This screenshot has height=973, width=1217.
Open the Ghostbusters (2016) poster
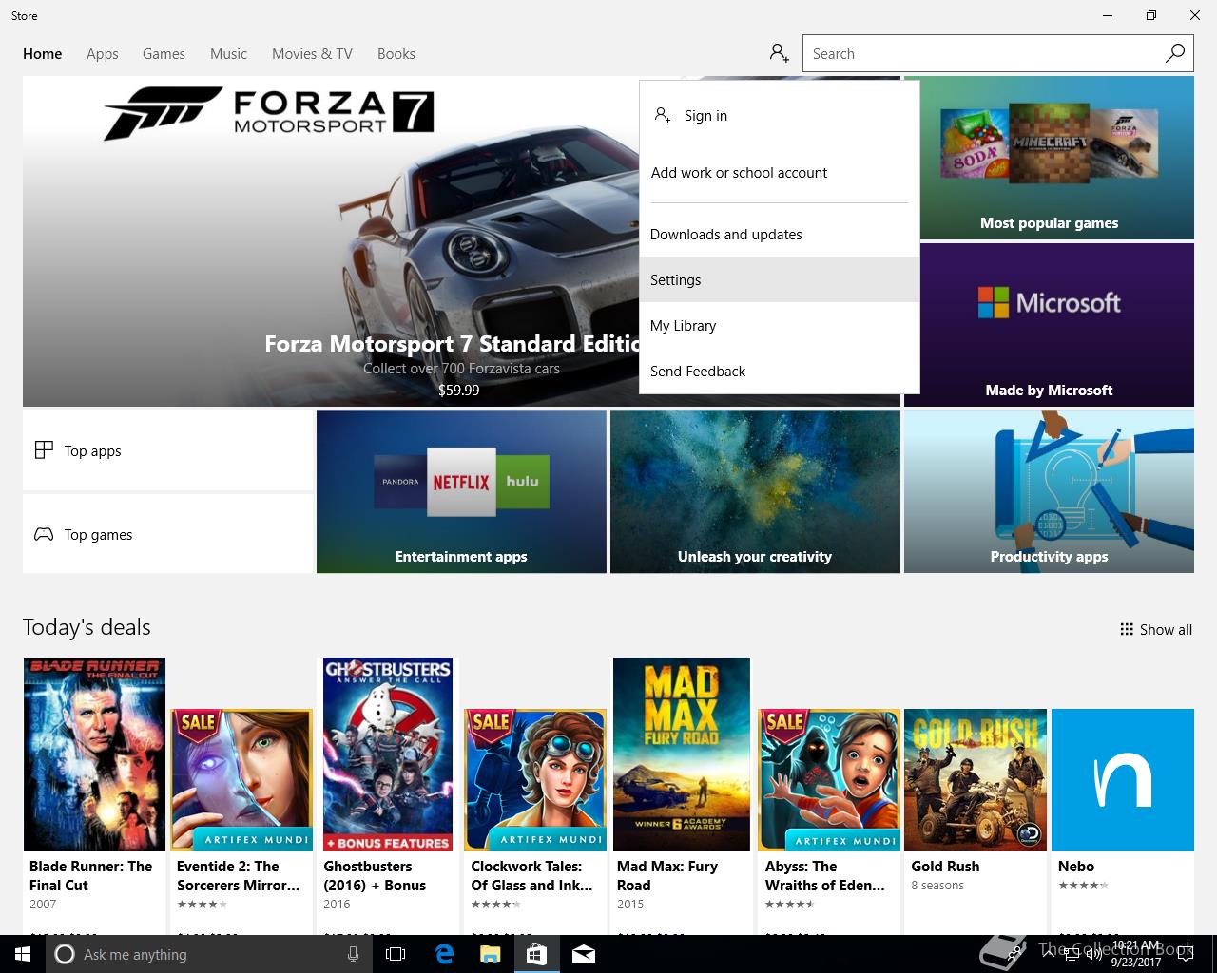coord(388,754)
